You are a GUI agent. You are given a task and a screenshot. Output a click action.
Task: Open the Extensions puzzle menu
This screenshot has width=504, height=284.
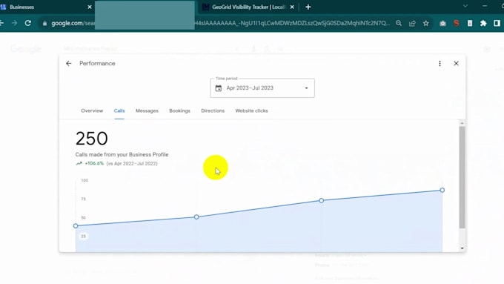pos(483,23)
